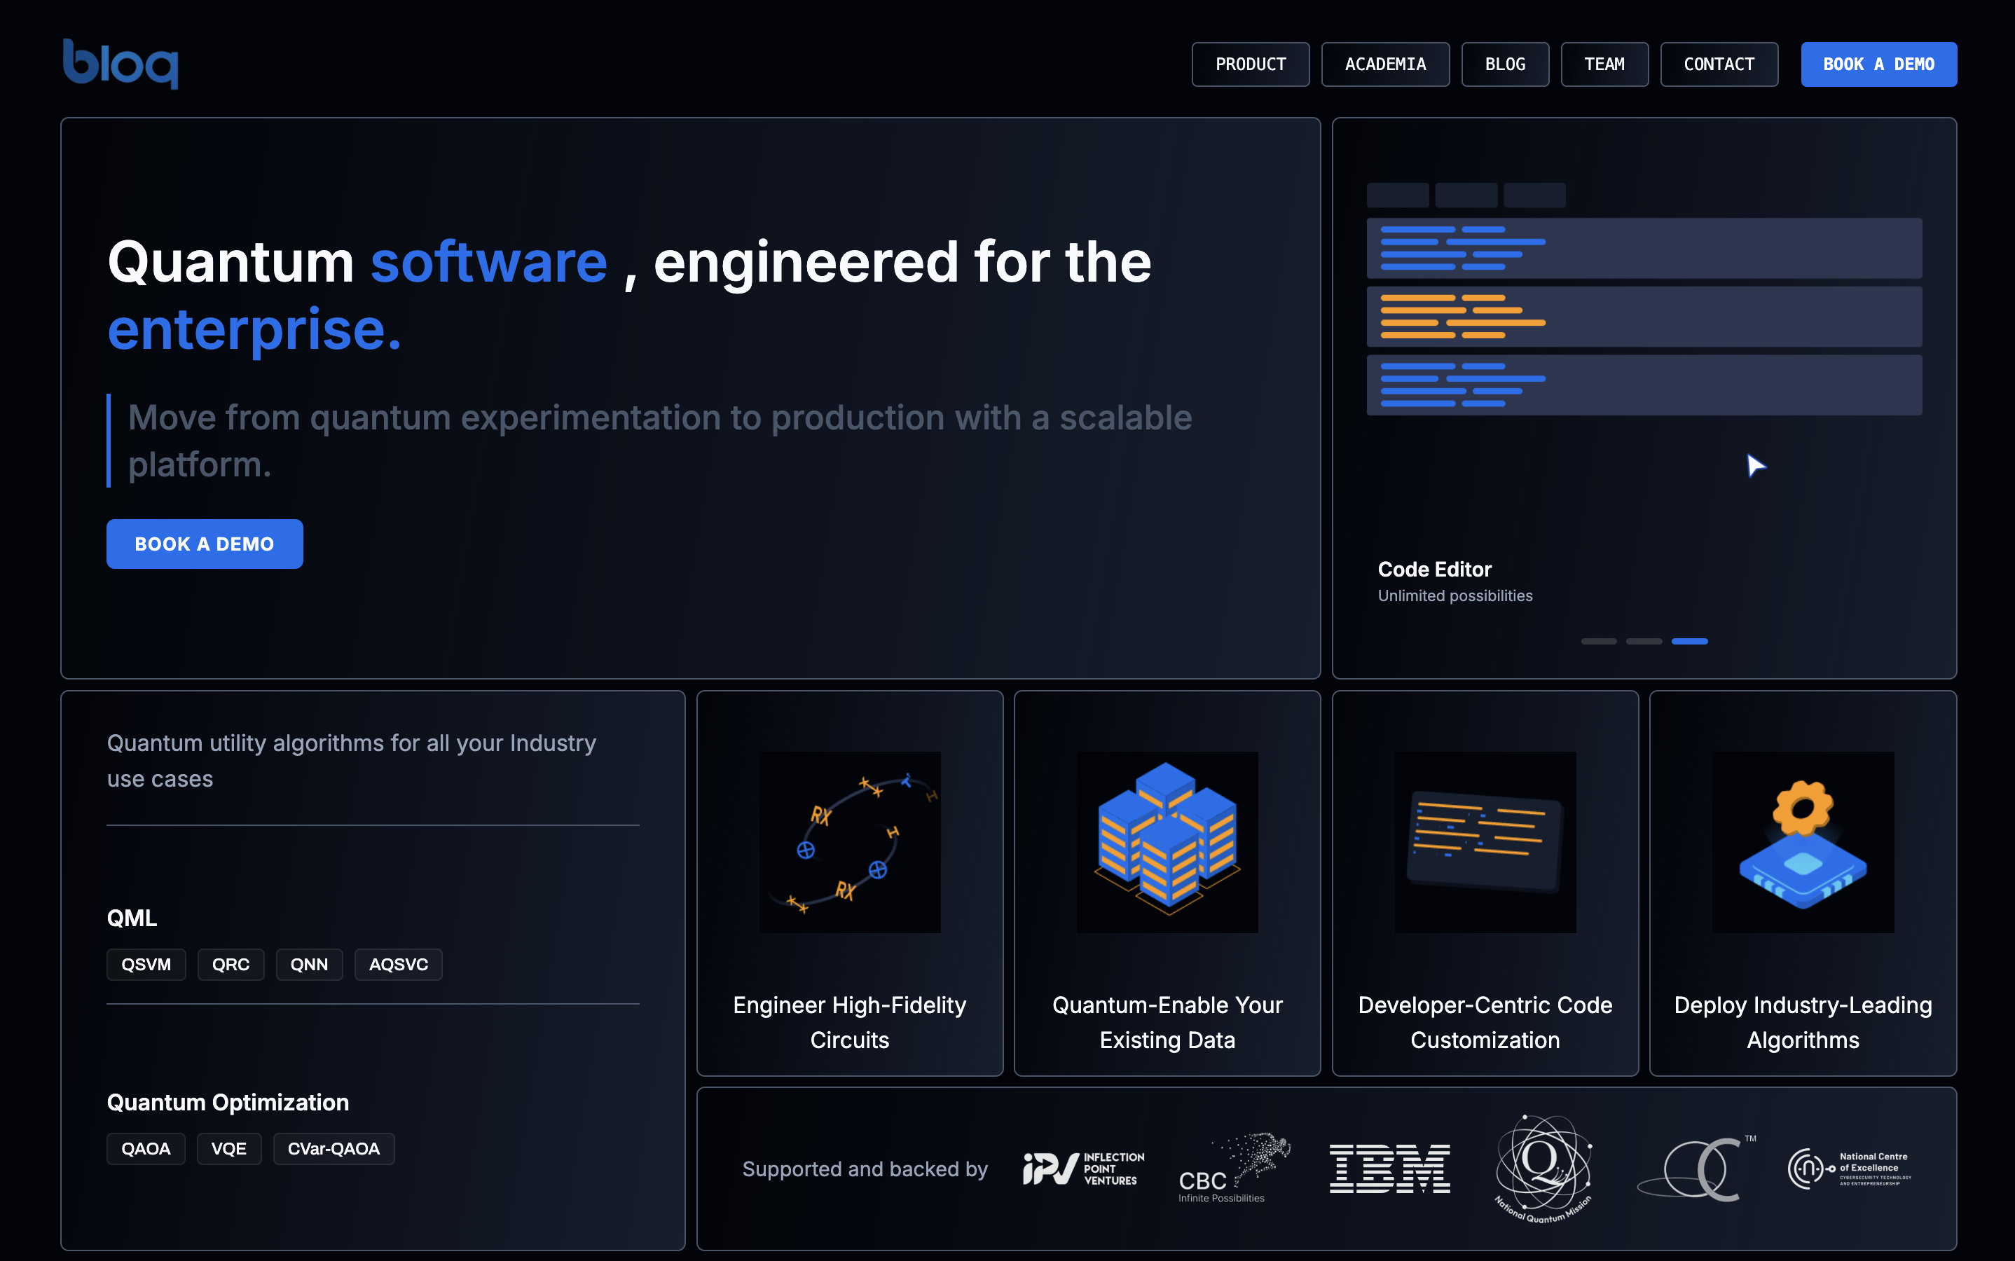Open the PRODUCT menu item
The height and width of the screenshot is (1261, 2015).
pyautogui.click(x=1250, y=64)
